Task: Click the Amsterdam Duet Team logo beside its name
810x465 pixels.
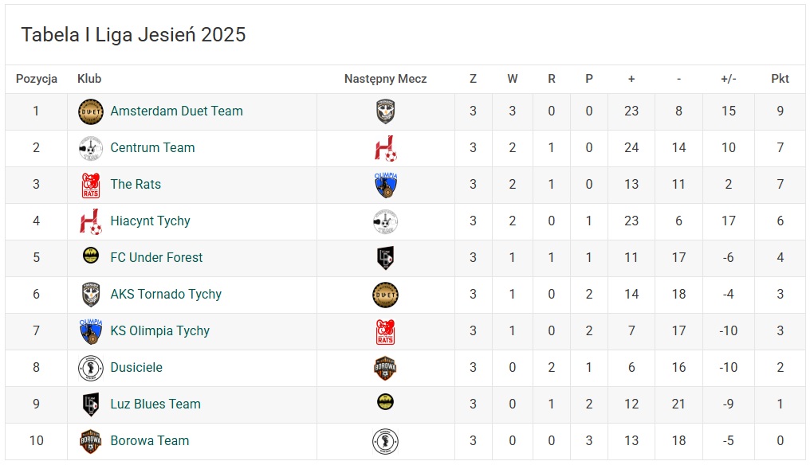Action: coord(91,111)
